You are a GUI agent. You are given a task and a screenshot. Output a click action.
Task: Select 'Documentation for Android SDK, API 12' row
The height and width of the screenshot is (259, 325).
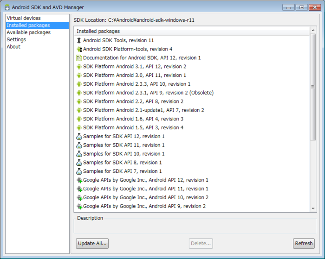coord(192,58)
